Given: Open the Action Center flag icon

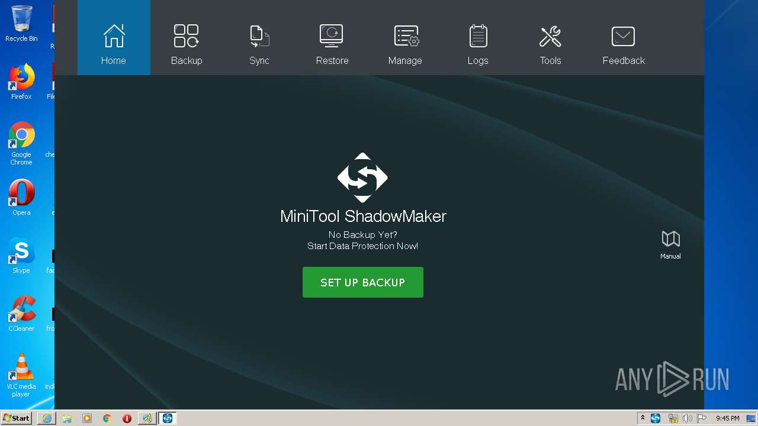Looking at the screenshot, I should coord(702,418).
